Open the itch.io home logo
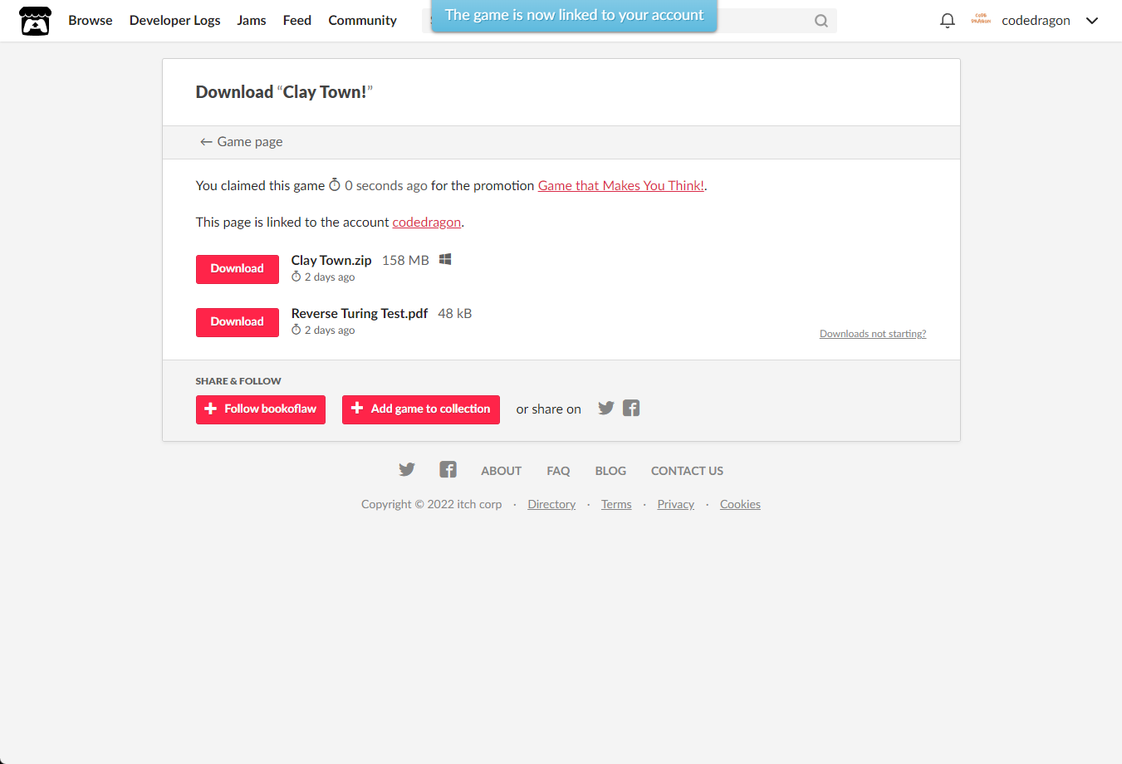Image resolution: width=1122 pixels, height=764 pixels. pyautogui.click(x=35, y=21)
